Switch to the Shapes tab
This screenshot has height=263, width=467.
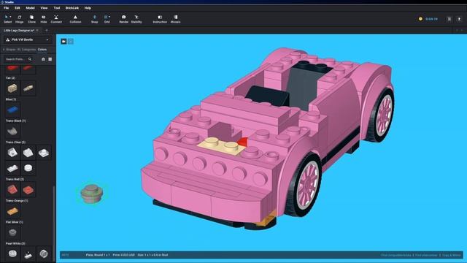[x=11, y=50]
